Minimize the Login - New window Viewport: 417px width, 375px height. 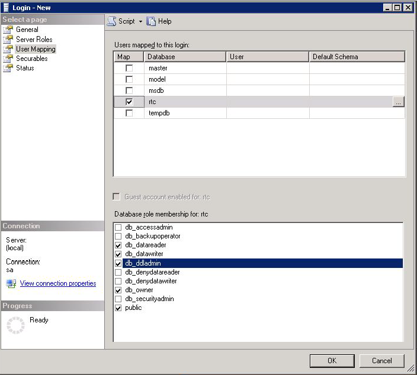coord(387,8)
